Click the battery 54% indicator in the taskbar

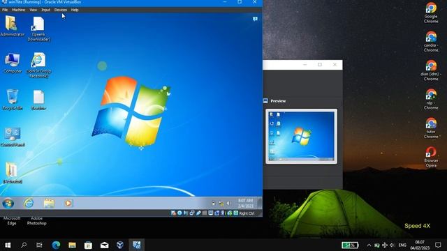350,245
